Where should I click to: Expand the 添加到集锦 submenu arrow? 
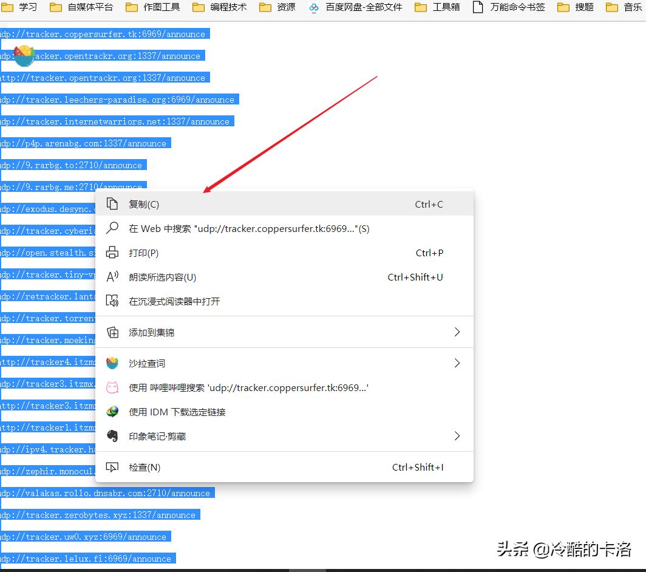(x=457, y=332)
